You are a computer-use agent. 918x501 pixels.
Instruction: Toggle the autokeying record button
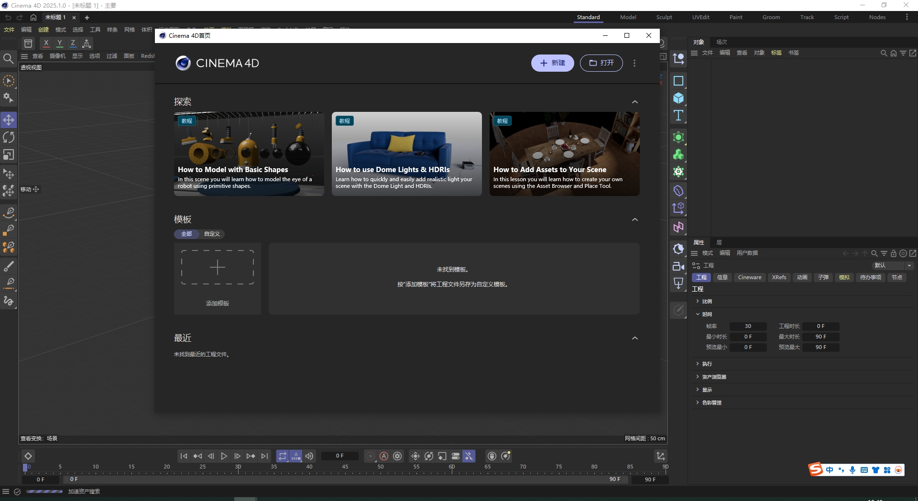click(x=385, y=456)
